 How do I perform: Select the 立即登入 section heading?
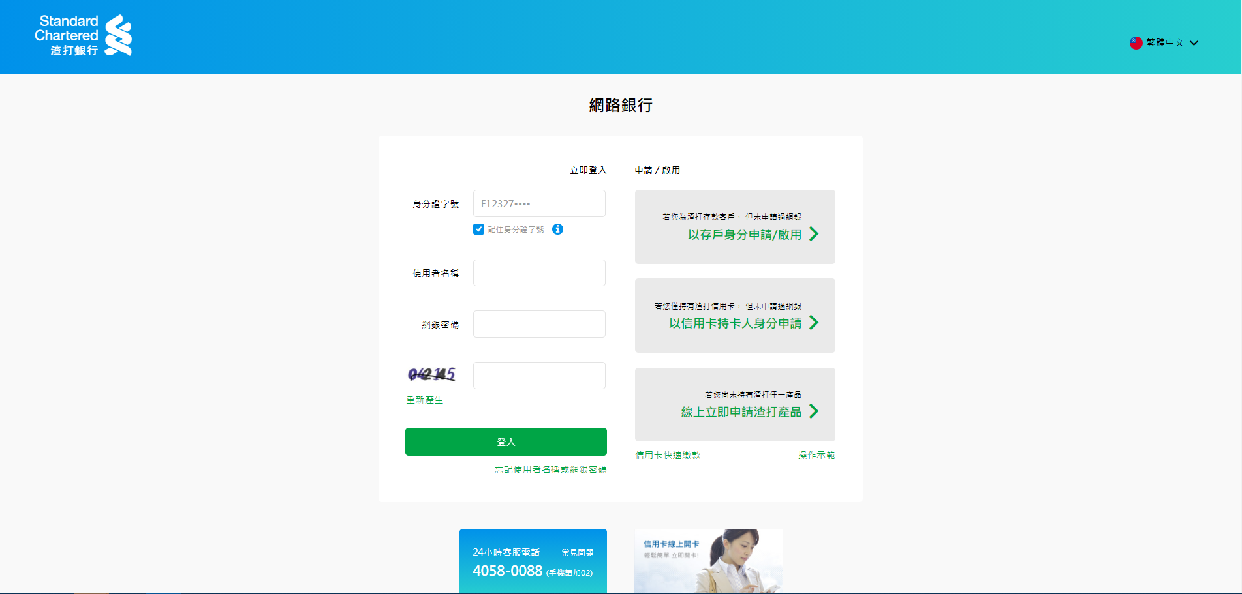tap(587, 170)
